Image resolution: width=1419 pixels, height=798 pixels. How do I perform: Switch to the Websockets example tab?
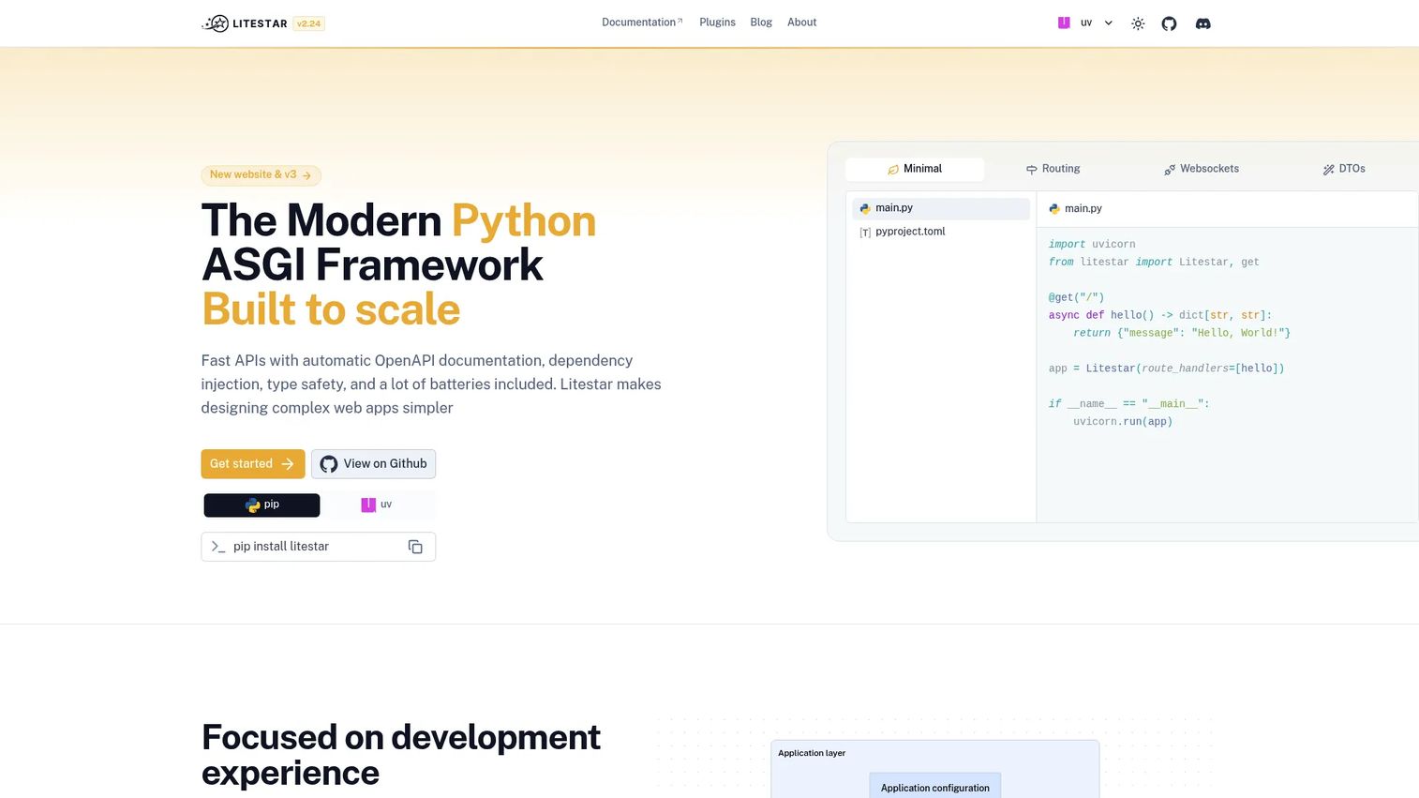click(x=1202, y=170)
